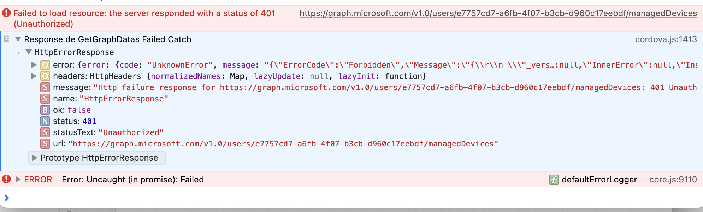Collapse the HttpErrorResponse object

(x=29, y=52)
